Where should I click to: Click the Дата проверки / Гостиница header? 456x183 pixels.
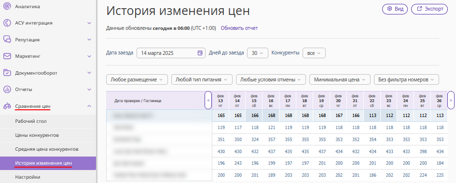138,101
